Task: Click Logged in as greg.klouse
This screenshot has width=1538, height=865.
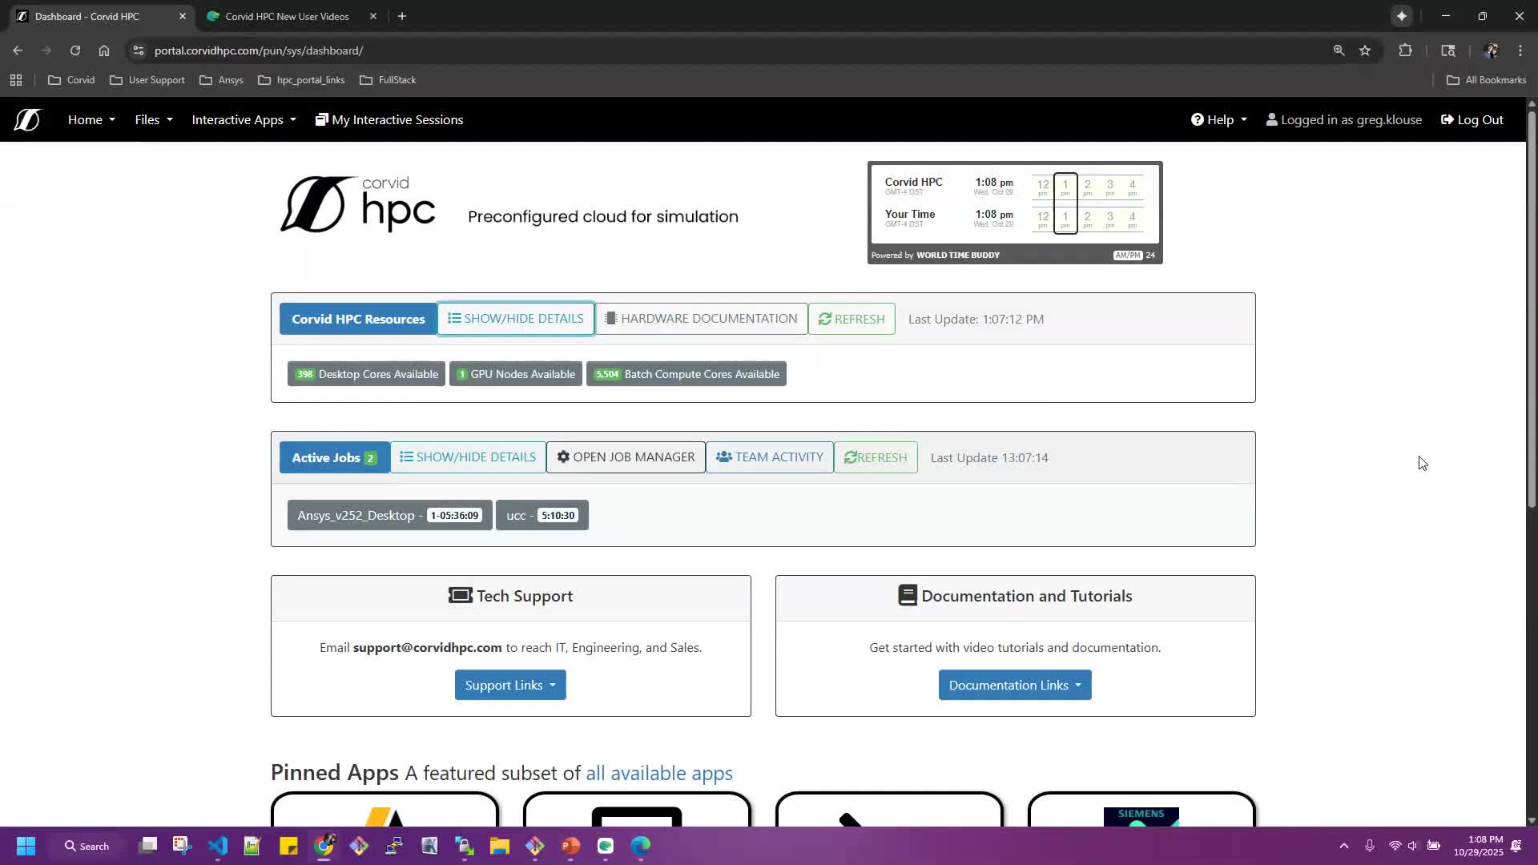Action: (1343, 120)
